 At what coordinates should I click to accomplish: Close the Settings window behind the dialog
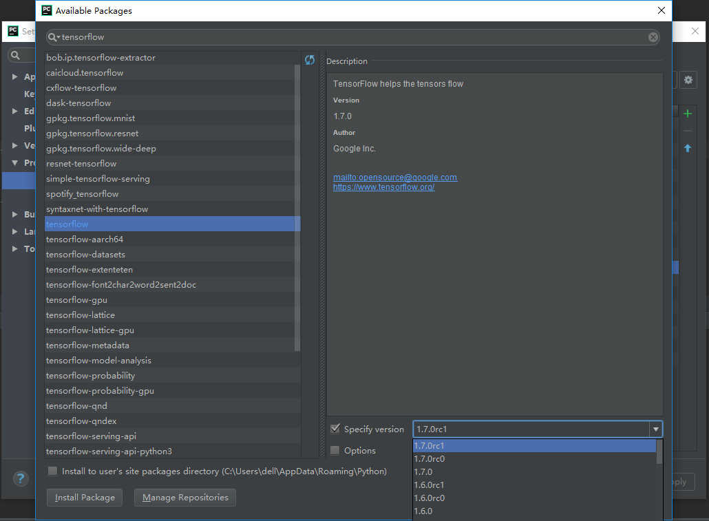click(x=695, y=31)
